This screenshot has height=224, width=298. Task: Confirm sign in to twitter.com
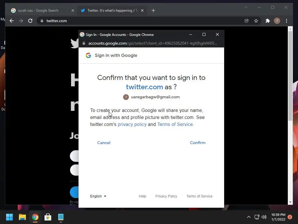point(198,143)
